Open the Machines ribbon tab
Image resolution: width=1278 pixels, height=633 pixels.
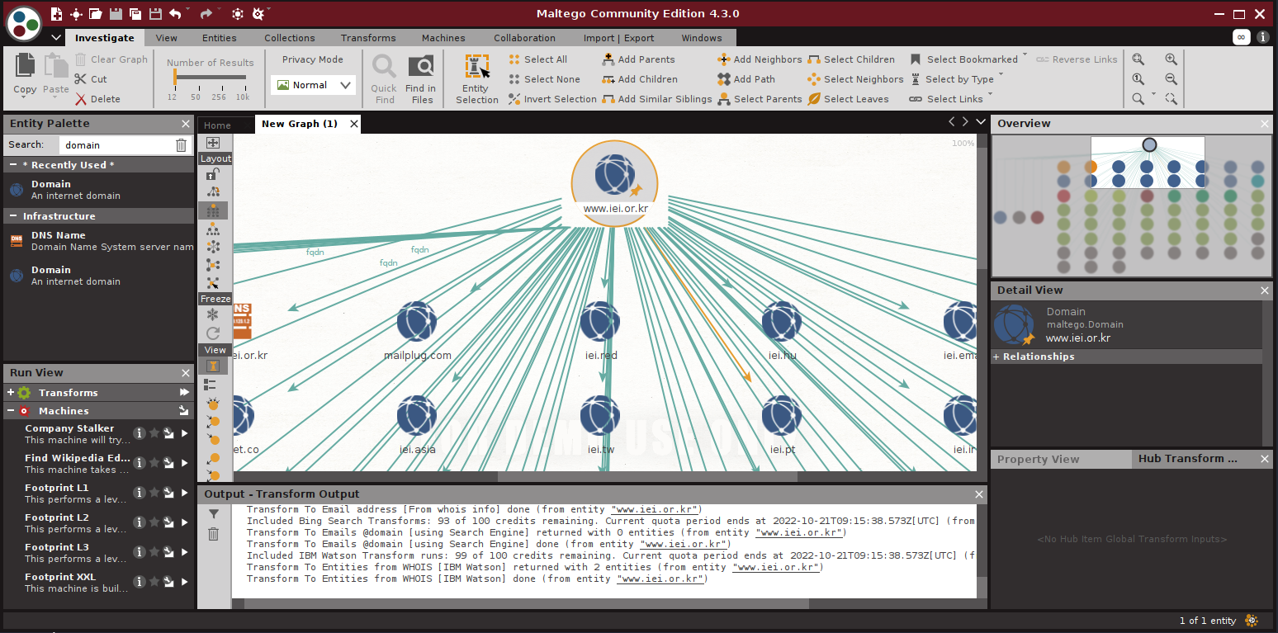[443, 38]
